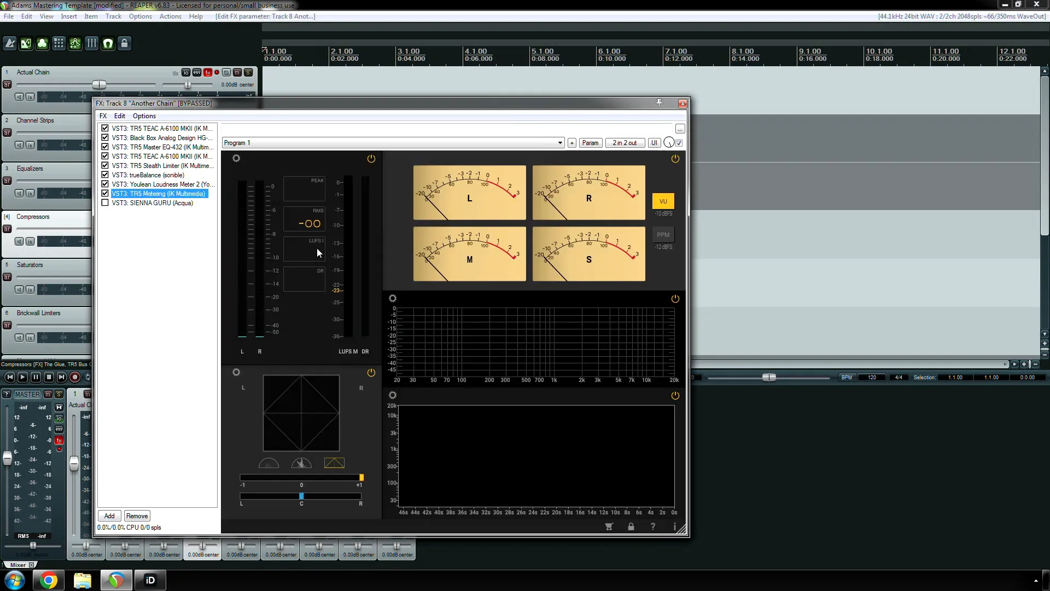Uncheck trueBalance (sonible) plugin
The image size is (1050, 591).
pyautogui.click(x=105, y=175)
